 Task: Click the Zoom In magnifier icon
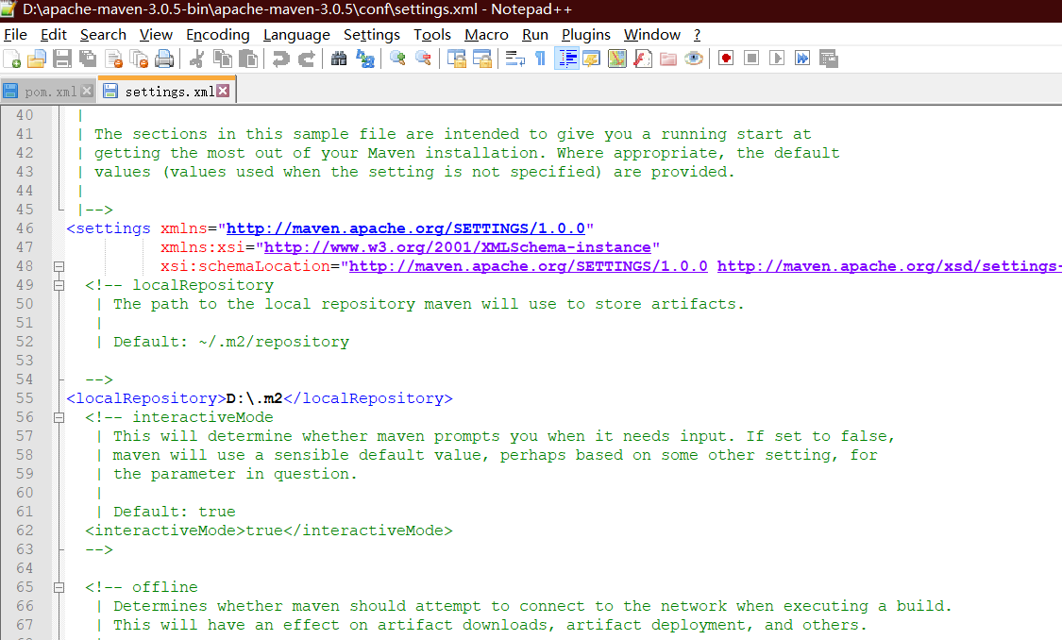(x=397, y=59)
